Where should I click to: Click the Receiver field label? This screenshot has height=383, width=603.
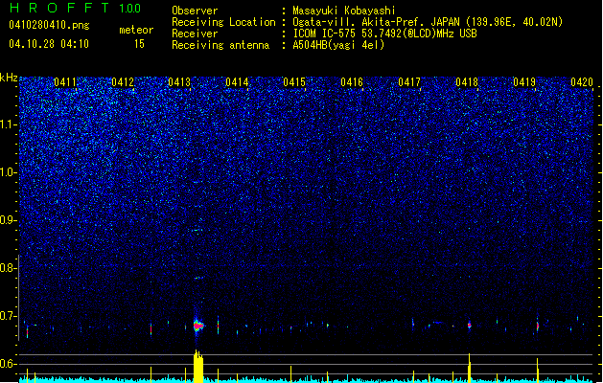click(x=195, y=34)
